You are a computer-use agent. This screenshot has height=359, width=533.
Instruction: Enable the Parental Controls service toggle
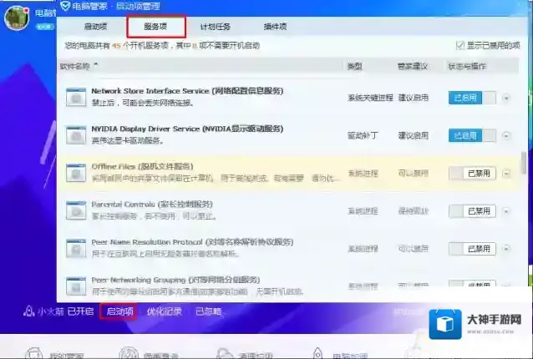click(x=472, y=211)
